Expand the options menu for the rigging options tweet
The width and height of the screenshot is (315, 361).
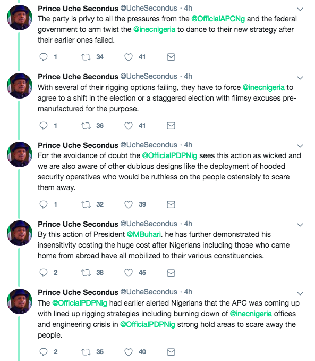(300, 78)
